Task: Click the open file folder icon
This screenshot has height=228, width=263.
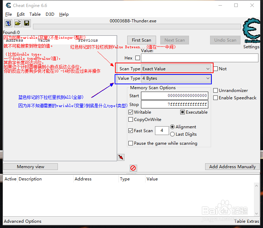Action: point(18,23)
